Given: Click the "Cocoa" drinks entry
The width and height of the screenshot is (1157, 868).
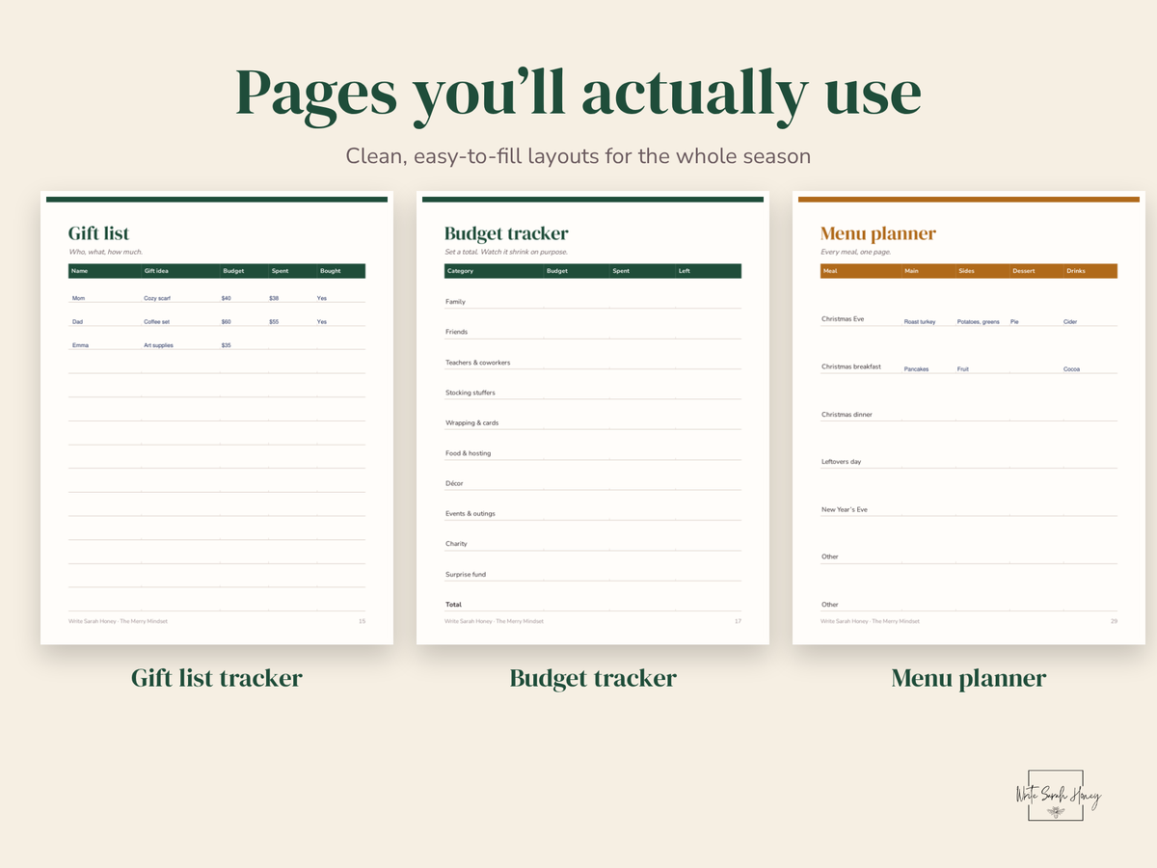Looking at the screenshot, I should pyautogui.click(x=1071, y=369).
